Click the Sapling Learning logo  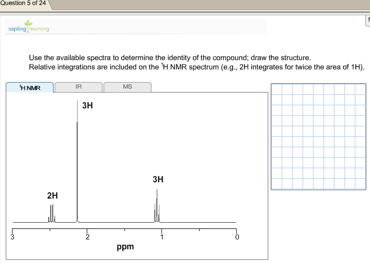tap(29, 26)
